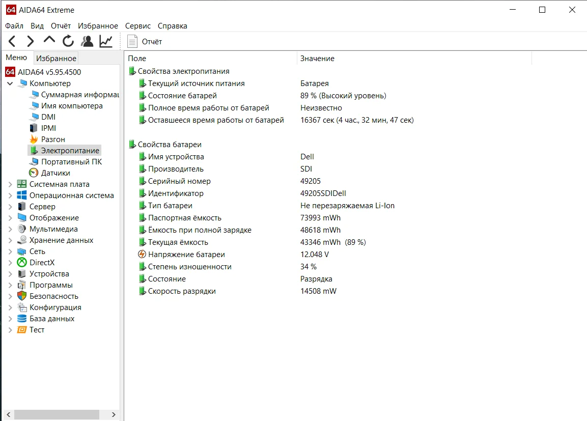Open the Справка menu
Image resolution: width=587 pixels, height=421 pixels.
click(x=172, y=26)
